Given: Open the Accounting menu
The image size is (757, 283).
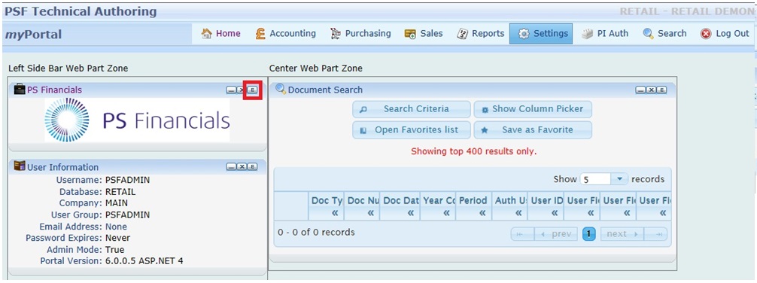Looking at the screenshot, I should click(x=286, y=33).
